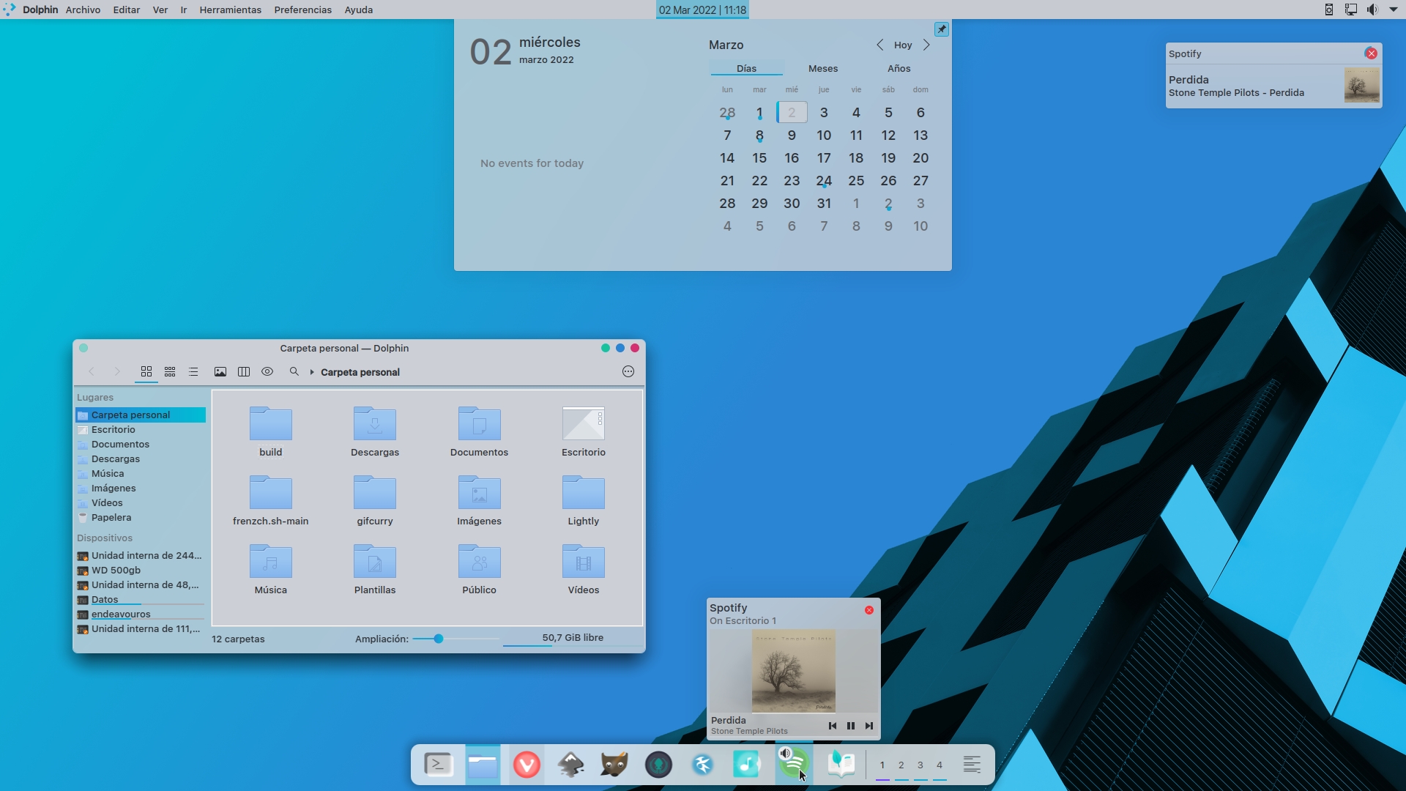Go to next month in calendar
The height and width of the screenshot is (791, 1406).
[926, 45]
